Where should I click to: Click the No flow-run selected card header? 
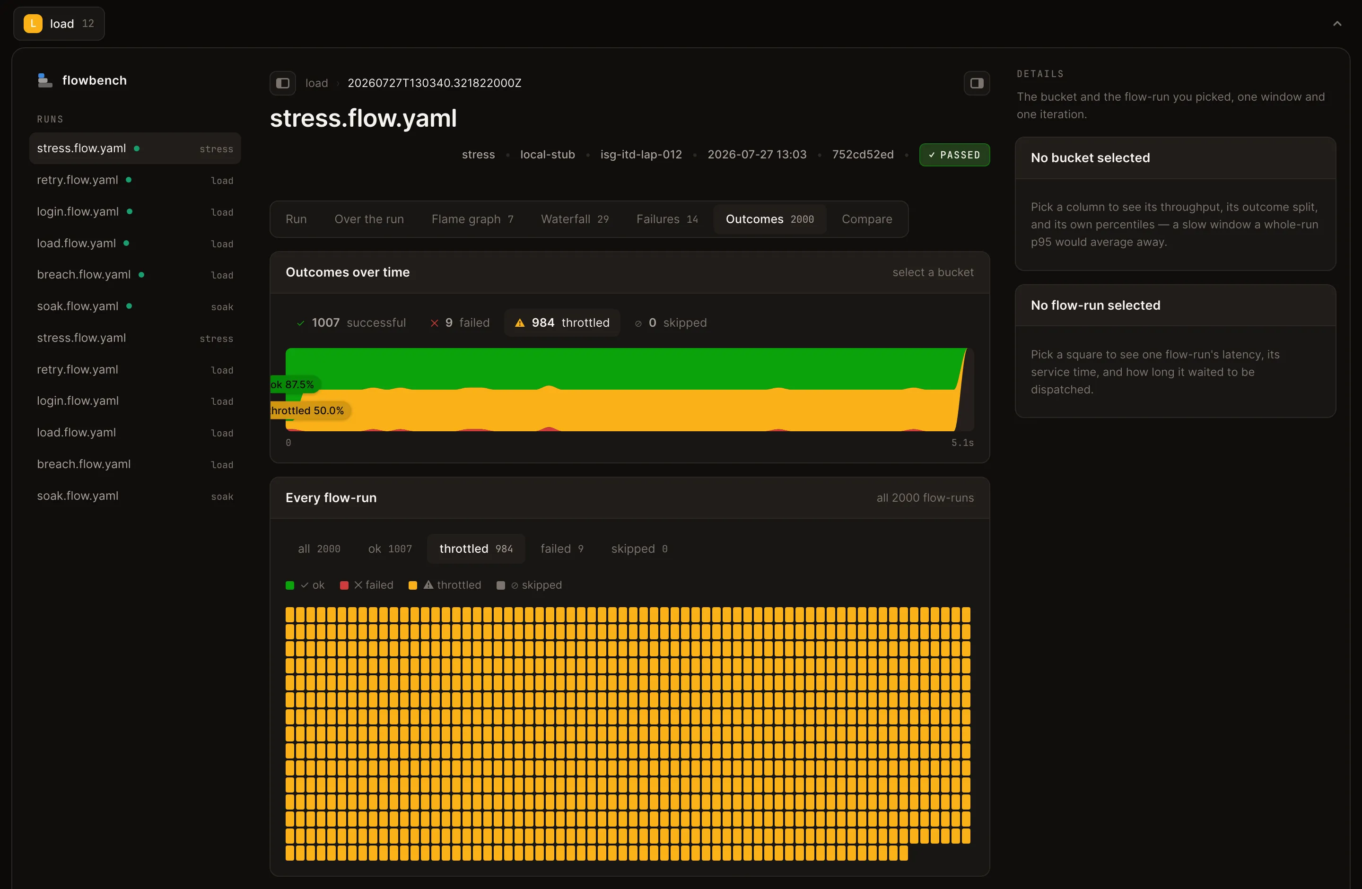point(1176,305)
